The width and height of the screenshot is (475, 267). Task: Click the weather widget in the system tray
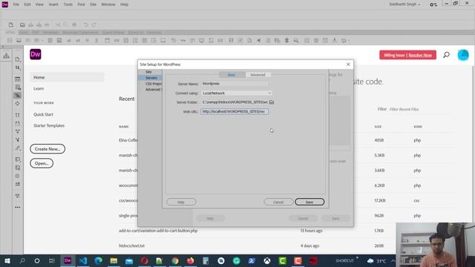(376, 260)
